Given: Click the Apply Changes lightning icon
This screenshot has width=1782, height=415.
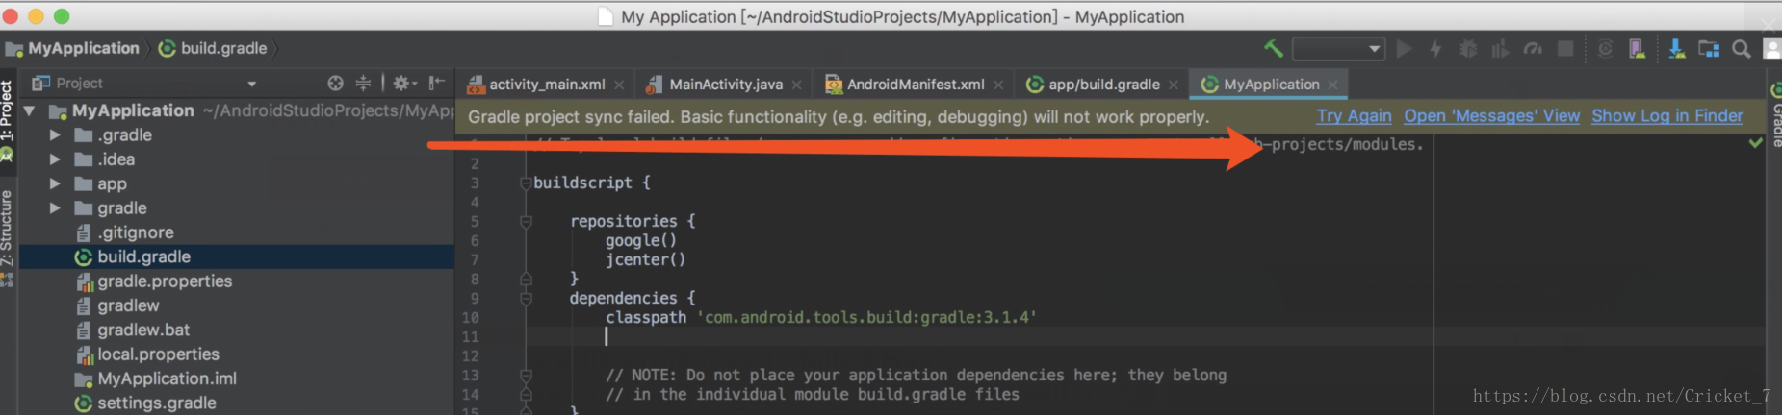Looking at the screenshot, I should 1435,48.
